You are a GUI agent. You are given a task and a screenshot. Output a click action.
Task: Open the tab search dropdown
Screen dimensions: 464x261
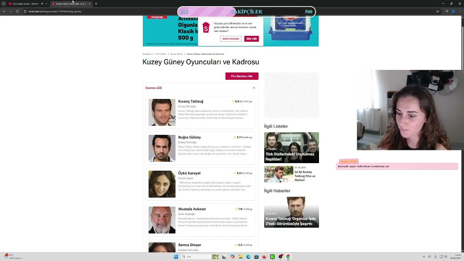pyautogui.click(x=4, y=4)
